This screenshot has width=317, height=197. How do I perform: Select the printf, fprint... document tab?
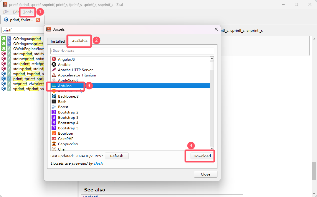(22, 20)
